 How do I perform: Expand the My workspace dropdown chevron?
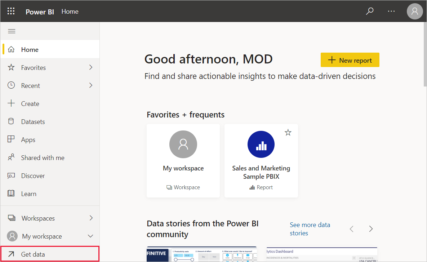coord(91,236)
